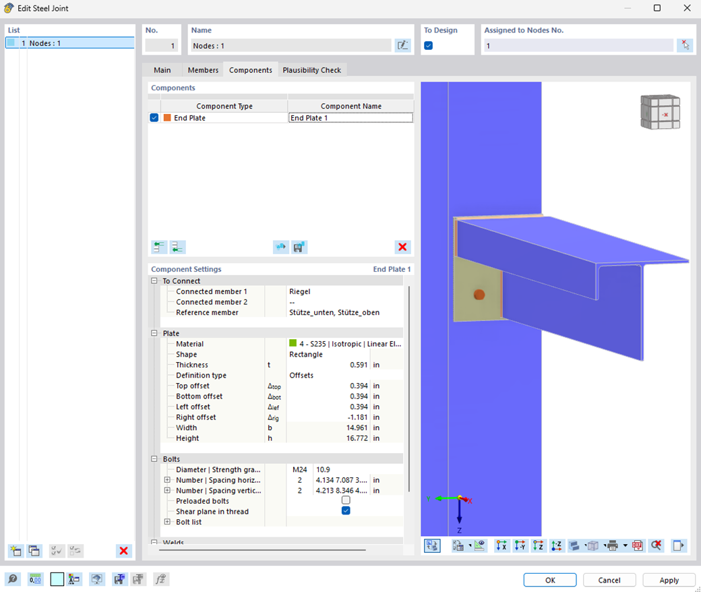This screenshot has width=701, height=592.
Task: Open the Members tab
Action: (202, 69)
